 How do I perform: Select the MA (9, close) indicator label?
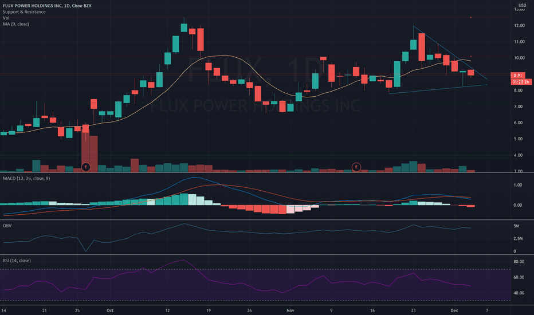tap(16, 24)
